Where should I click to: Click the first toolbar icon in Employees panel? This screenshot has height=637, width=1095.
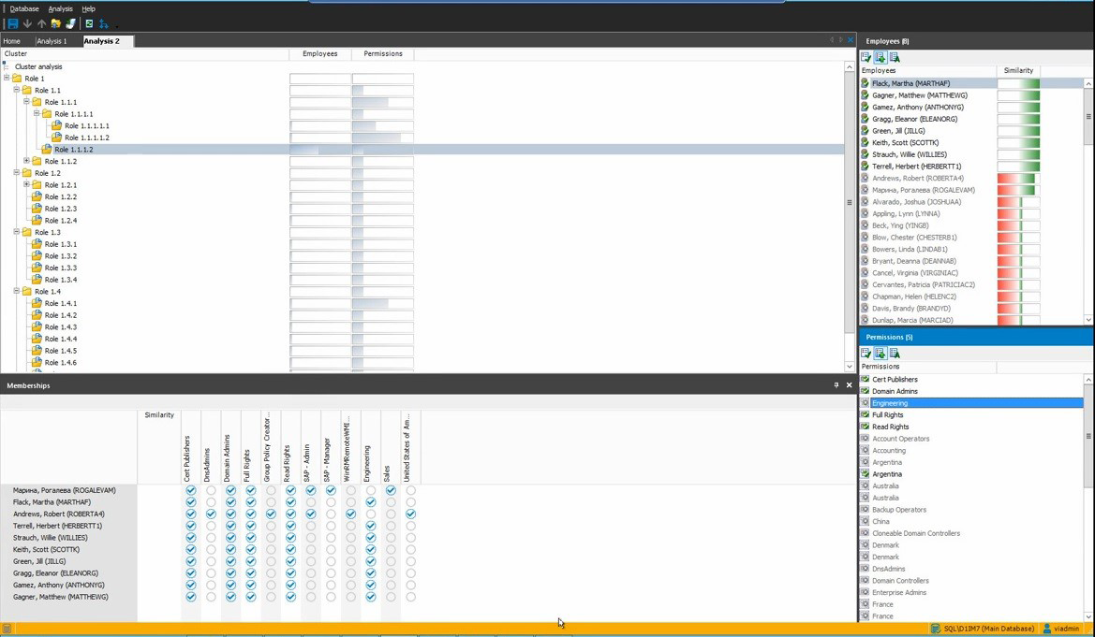[x=866, y=57]
